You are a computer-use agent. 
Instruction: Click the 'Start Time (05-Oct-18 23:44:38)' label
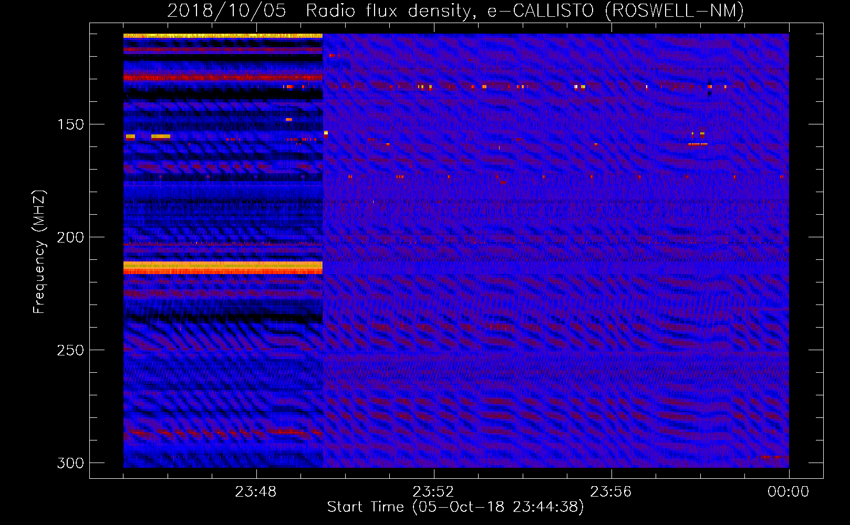point(455,507)
